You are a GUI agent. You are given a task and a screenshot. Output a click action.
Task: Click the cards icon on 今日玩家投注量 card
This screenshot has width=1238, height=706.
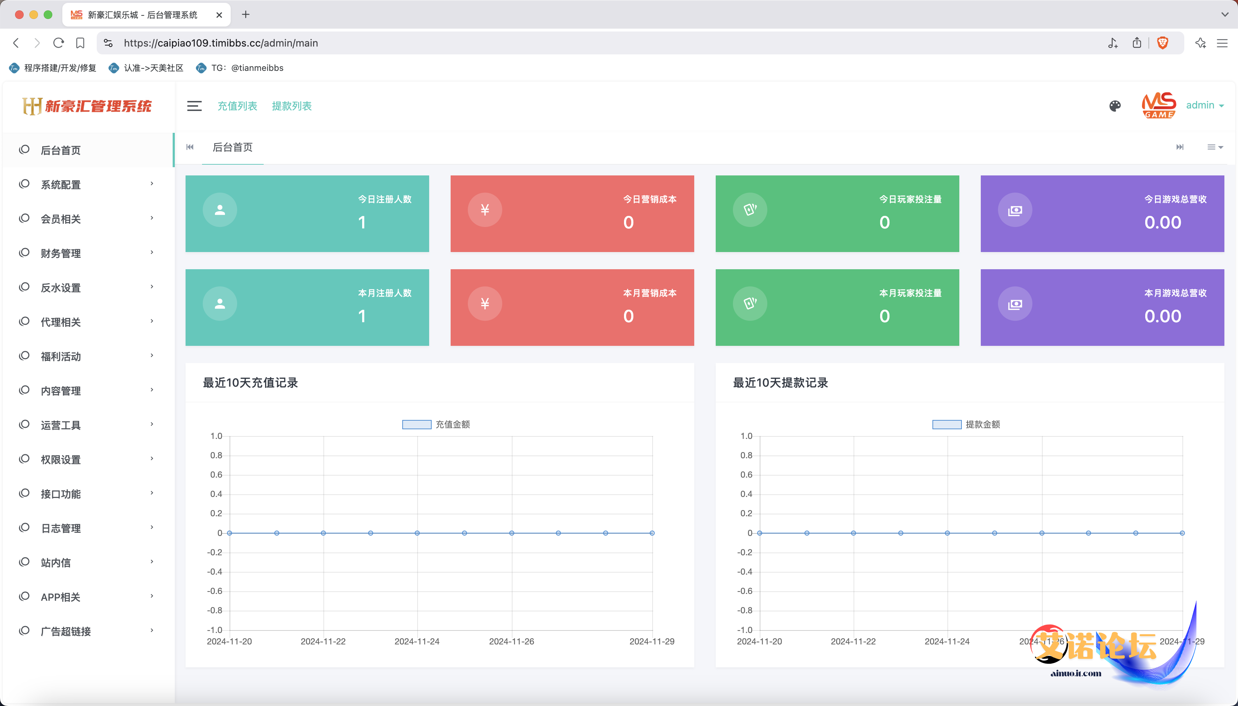tap(750, 210)
